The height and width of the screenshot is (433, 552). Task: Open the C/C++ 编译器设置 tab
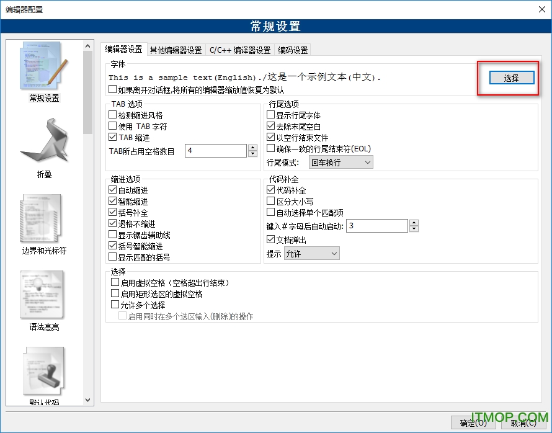pyautogui.click(x=240, y=50)
